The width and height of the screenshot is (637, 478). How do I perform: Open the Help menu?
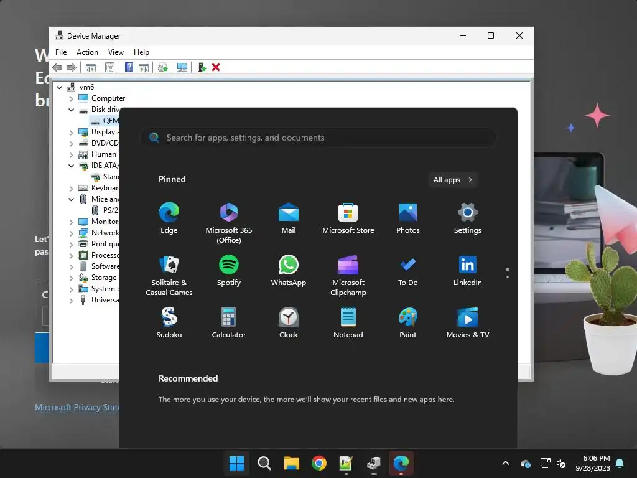point(141,52)
